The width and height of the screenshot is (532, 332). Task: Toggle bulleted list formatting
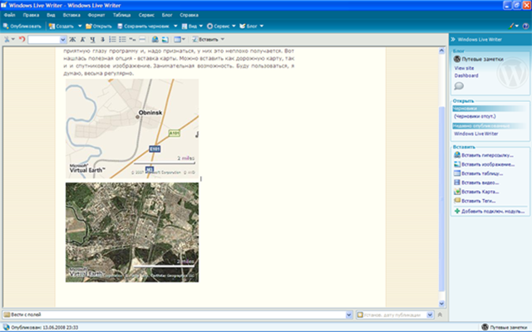tap(122, 40)
